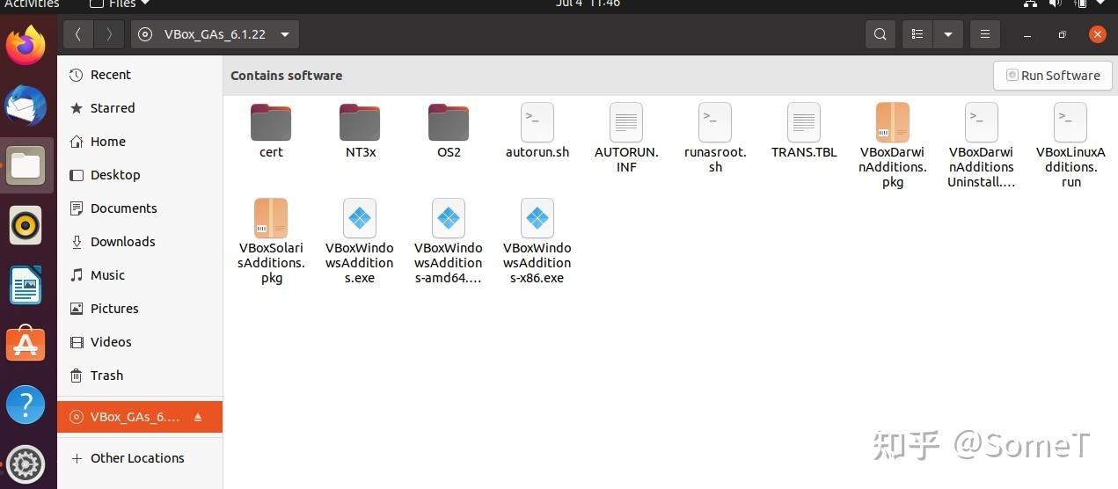The image size is (1118, 489).
Task: Open Pictures in sidebar
Action: pos(140,309)
